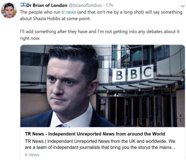Click Dr Brian of London's avatar picture
Screen dimensions: 186x160
9,11
